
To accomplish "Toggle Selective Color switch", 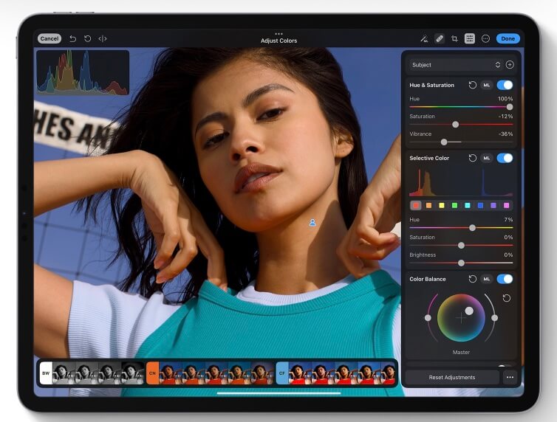I will (505, 158).
